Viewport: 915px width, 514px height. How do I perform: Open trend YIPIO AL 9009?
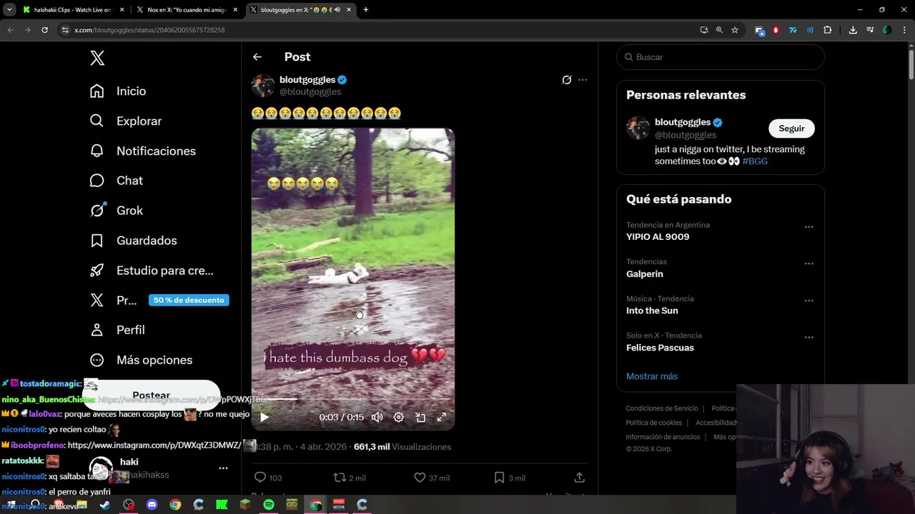tap(658, 237)
